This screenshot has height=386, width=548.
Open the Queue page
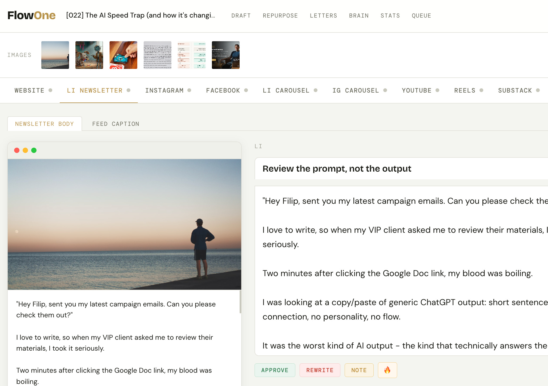point(421,16)
